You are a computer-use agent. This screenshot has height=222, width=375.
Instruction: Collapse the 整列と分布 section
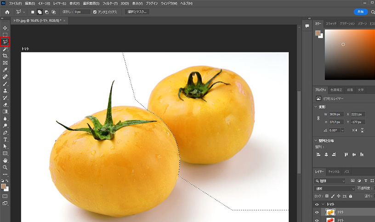[x=316, y=141]
